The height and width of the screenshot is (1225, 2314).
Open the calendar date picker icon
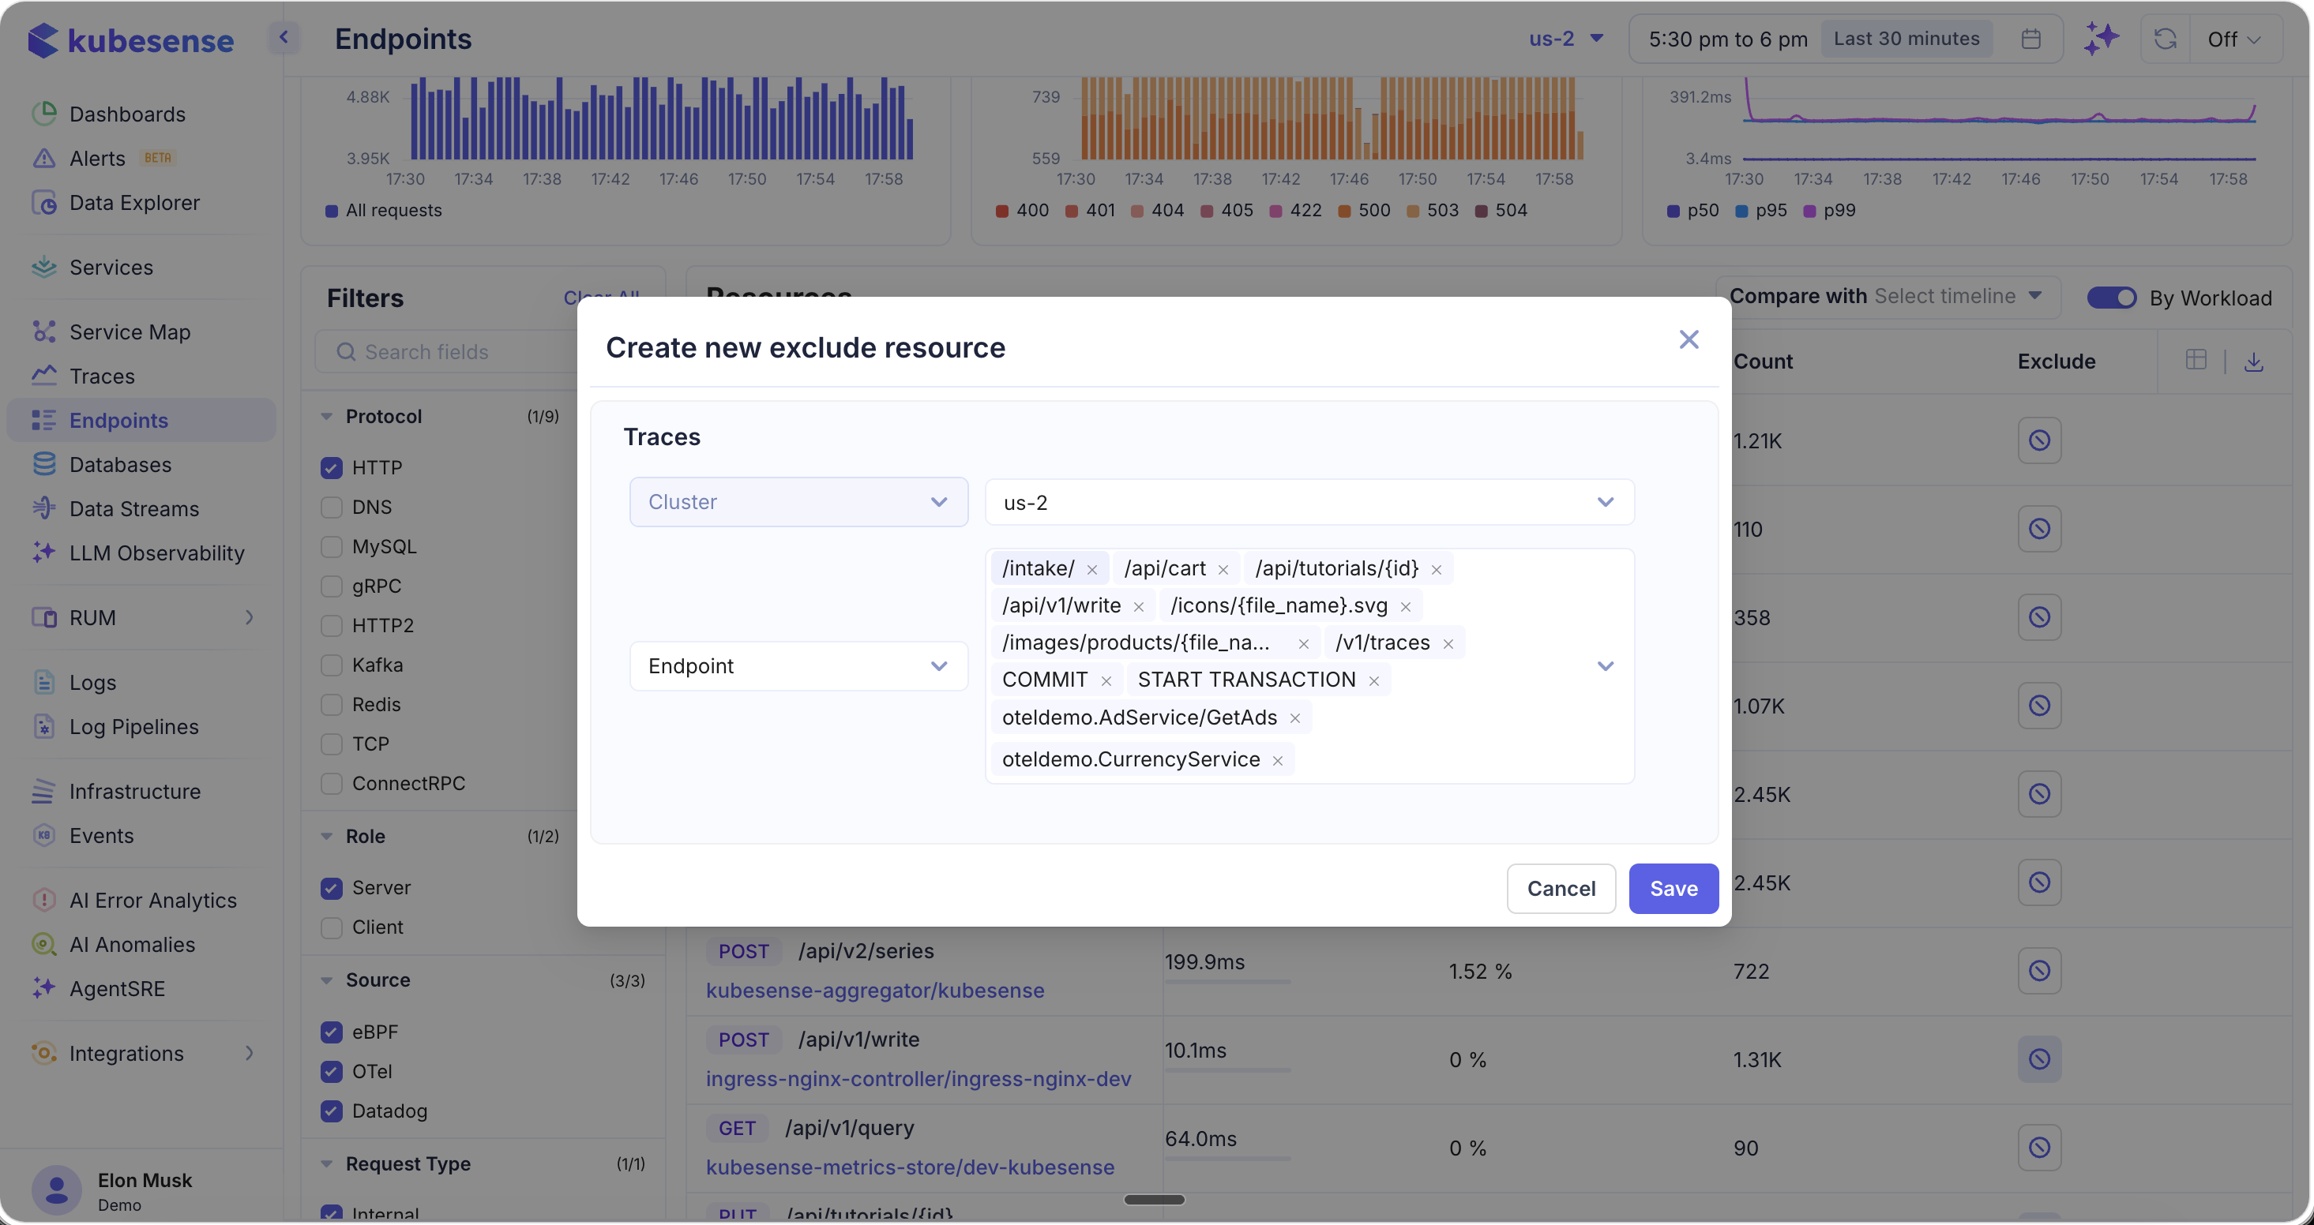pos(2030,39)
